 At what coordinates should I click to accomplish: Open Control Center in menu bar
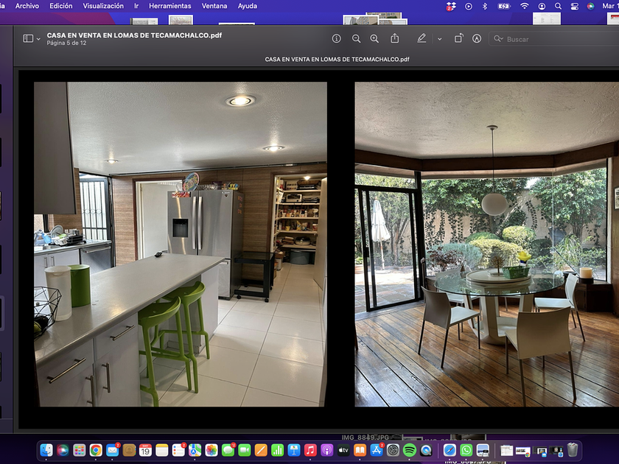coord(574,6)
